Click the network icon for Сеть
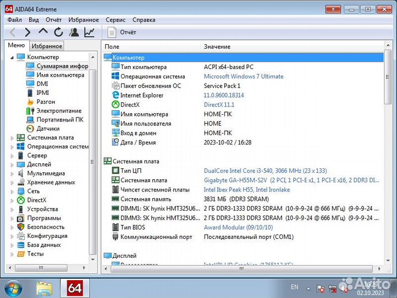Image resolution: width=397 pixels, height=298 pixels. (21, 191)
